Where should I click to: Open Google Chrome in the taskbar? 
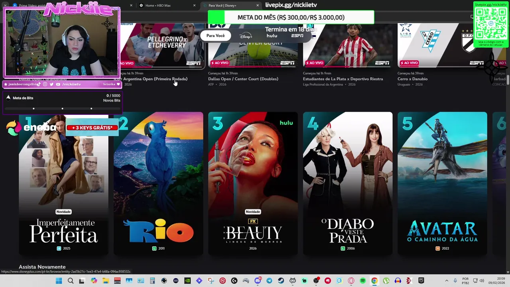(374, 281)
